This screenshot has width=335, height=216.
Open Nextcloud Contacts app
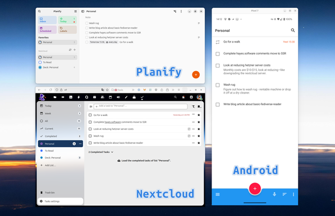point(102,97)
